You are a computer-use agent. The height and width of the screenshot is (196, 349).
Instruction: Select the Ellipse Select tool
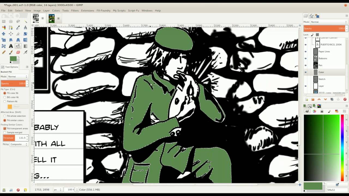11,21
